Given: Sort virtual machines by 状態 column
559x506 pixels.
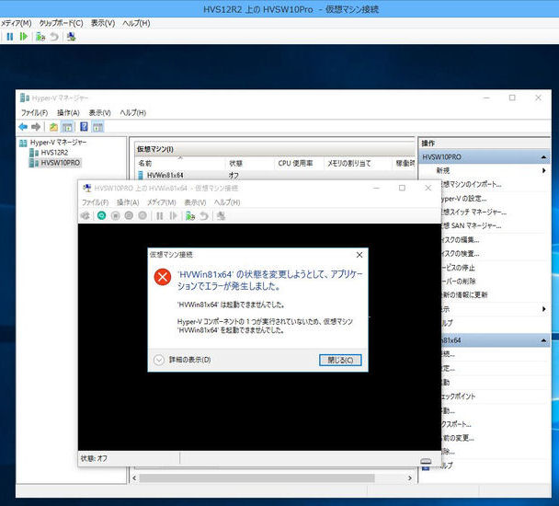Looking at the screenshot, I should tap(249, 163).
